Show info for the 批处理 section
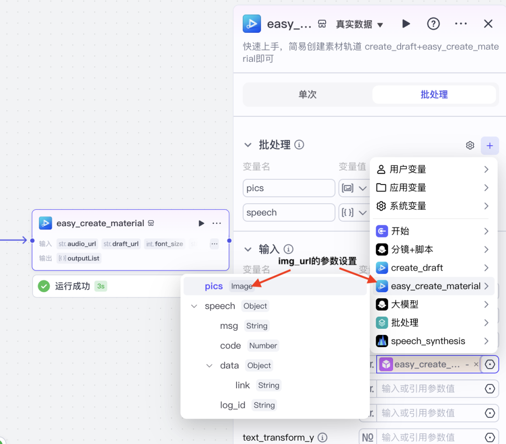The height and width of the screenshot is (444, 506). point(299,145)
